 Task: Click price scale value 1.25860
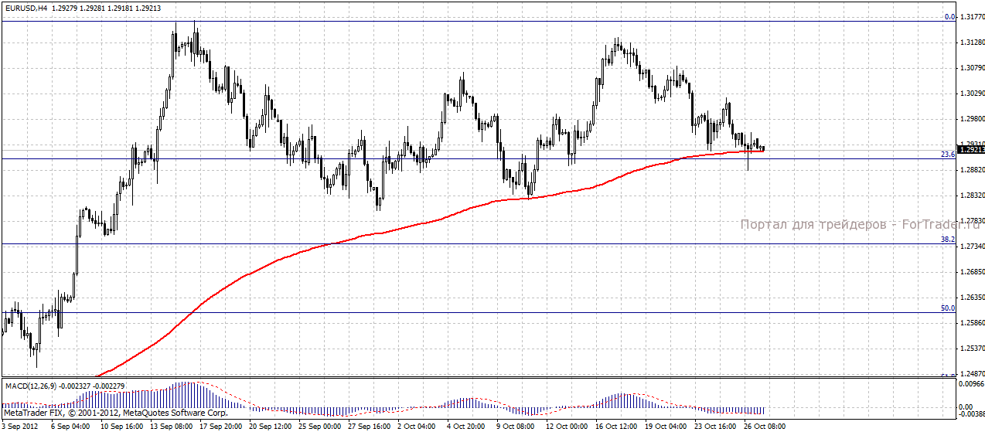(972, 323)
